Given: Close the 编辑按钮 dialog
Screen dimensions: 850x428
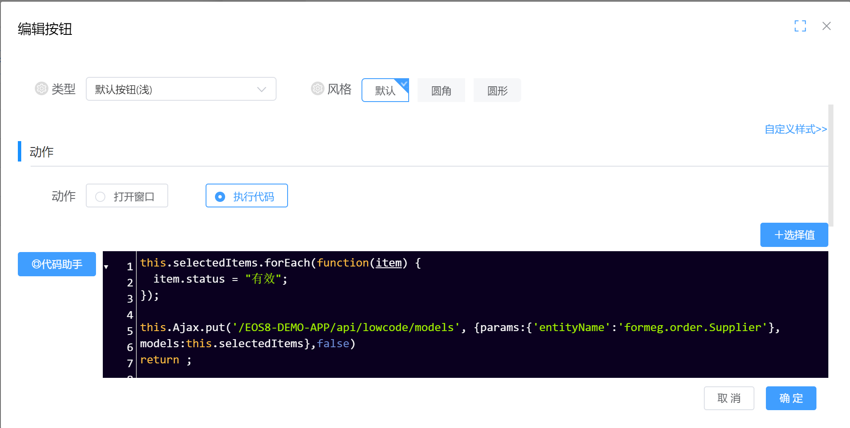Looking at the screenshot, I should (x=826, y=26).
